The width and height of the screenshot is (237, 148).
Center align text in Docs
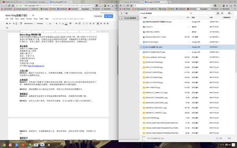101,24
